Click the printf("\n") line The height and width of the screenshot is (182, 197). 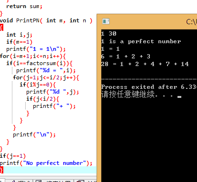point(34,134)
